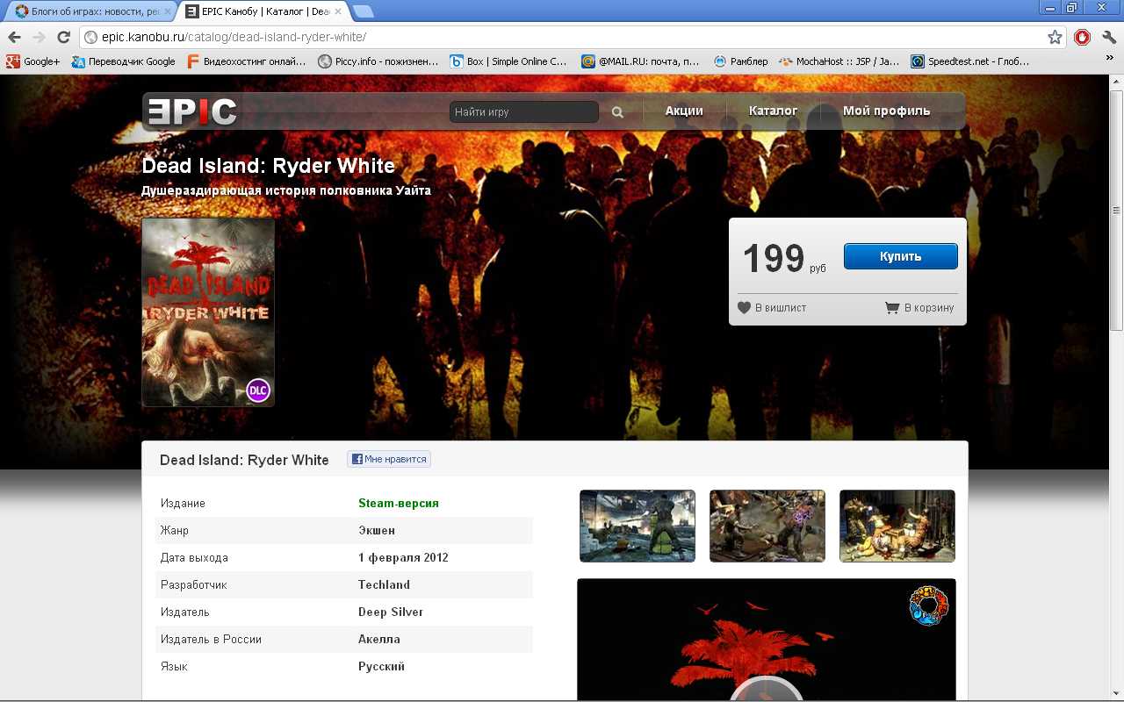Screen dimensions: 1124x702
Task: Open Мой профиль menu item
Action: pos(886,111)
